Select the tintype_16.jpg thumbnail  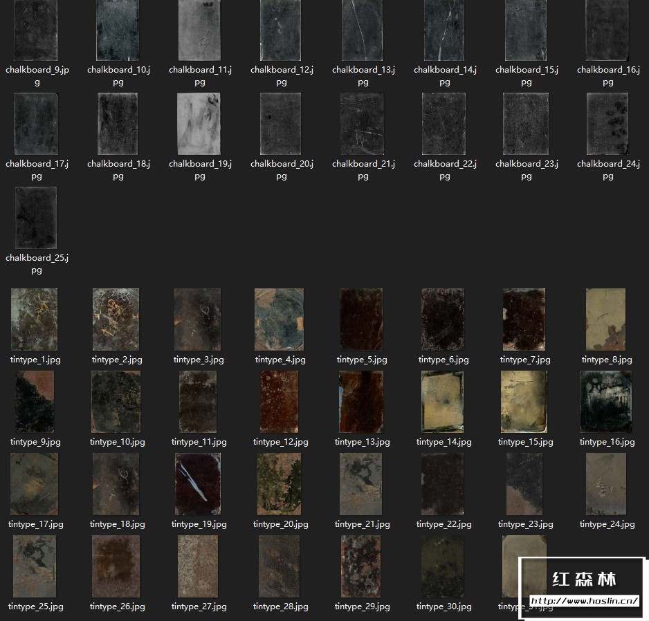click(x=606, y=402)
